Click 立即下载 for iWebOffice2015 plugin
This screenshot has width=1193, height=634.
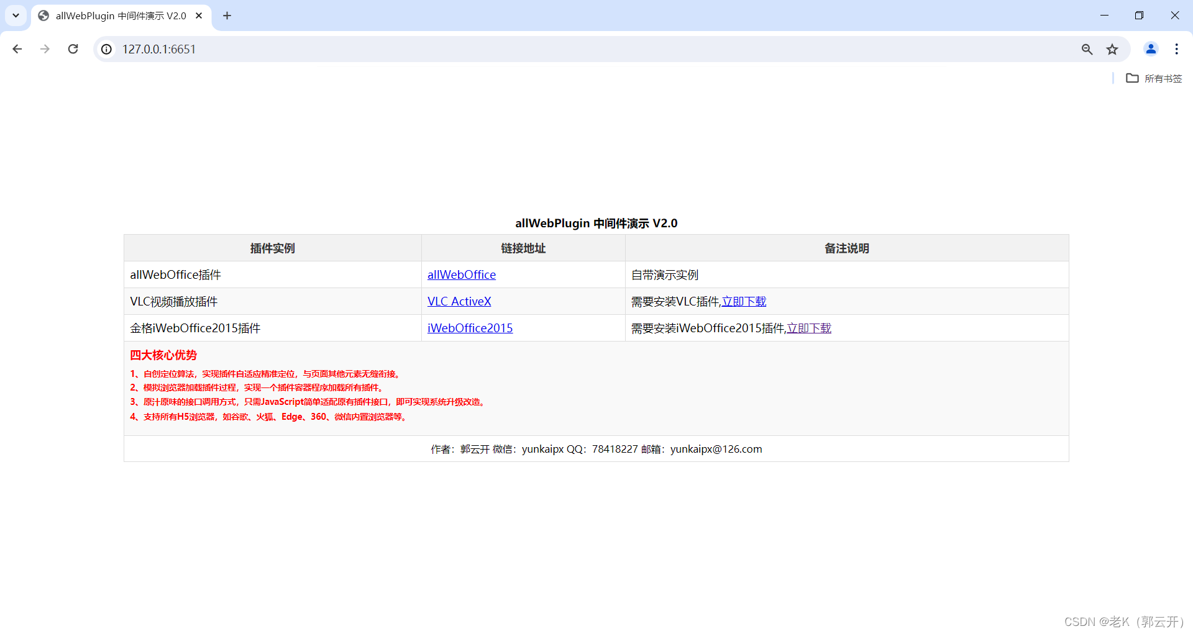809,328
